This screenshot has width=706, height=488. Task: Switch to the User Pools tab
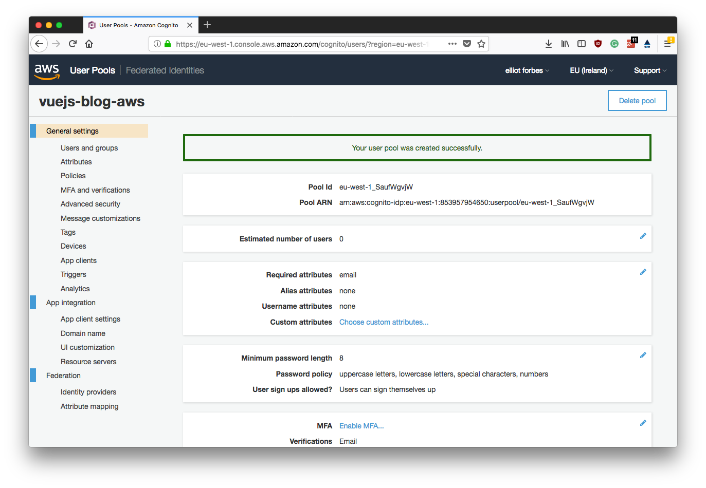pos(93,70)
